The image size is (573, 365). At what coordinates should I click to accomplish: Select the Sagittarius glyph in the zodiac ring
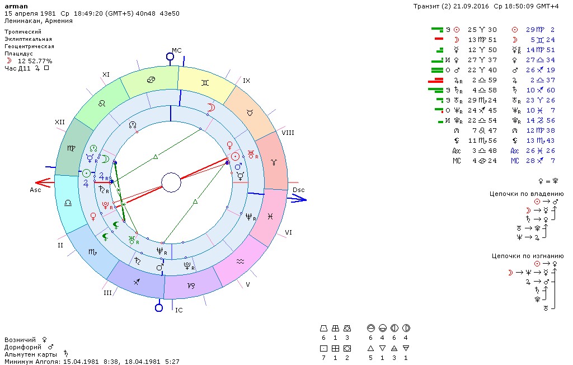click(135, 282)
